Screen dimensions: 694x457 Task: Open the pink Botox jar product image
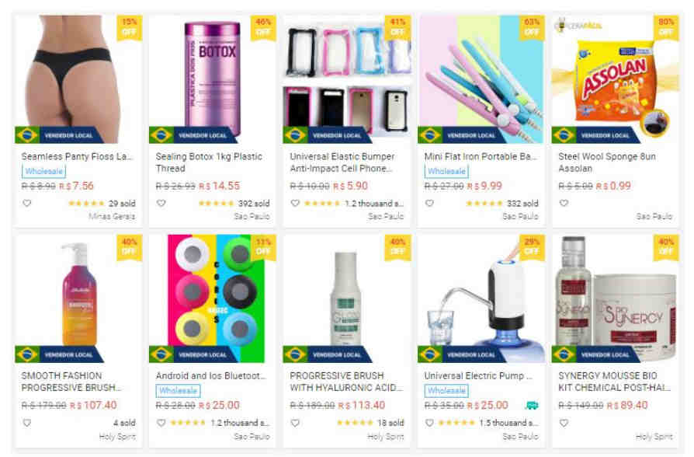(213, 79)
